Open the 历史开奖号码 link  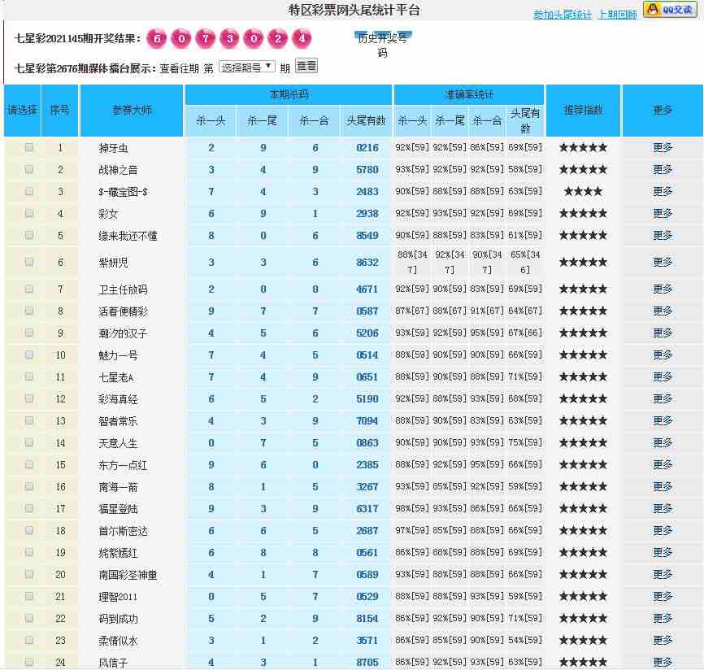coord(382,46)
